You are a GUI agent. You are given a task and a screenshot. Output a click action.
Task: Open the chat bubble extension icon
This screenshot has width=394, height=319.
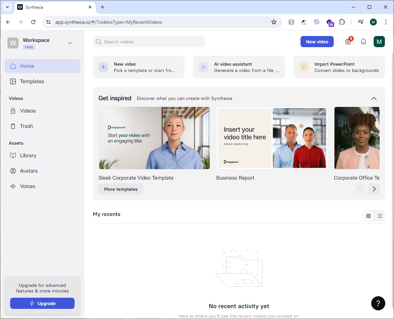tap(317, 22)
